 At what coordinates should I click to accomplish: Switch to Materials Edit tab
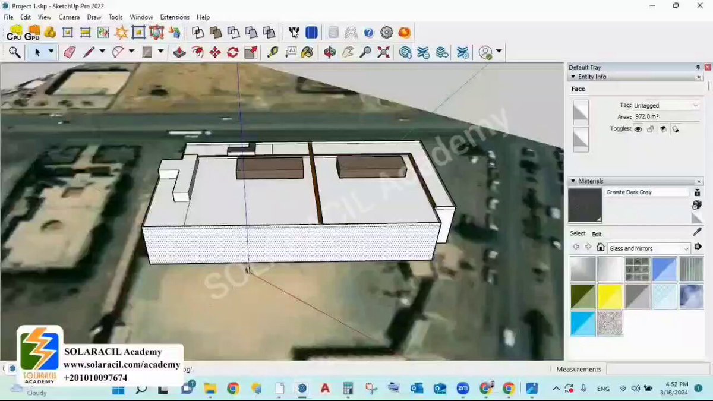[x=597, y=234]
